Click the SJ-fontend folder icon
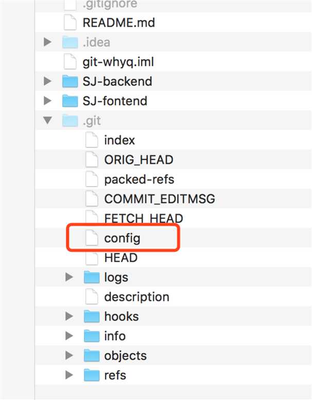 click(x=69, y=101)
